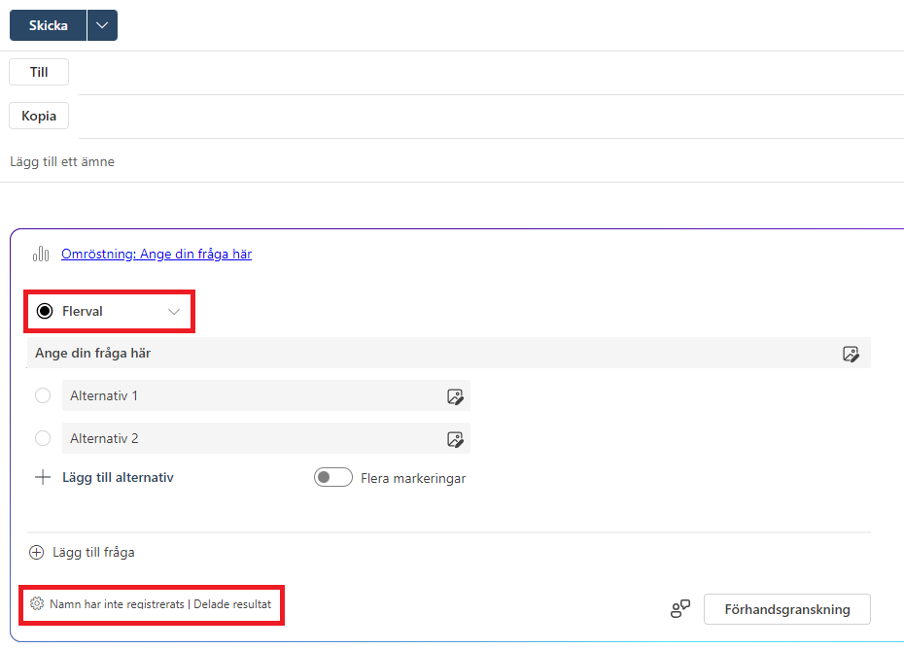
Task: Click Förhandsgranskning preview button
Action: click(787, 609)
